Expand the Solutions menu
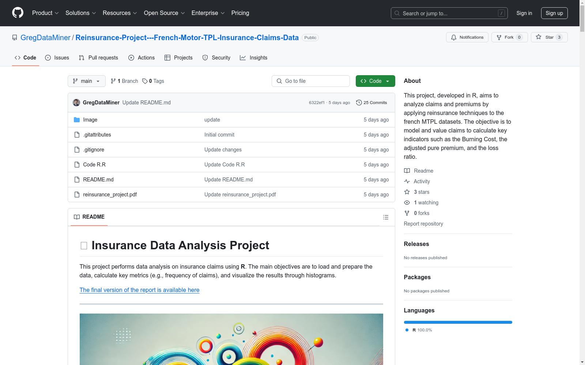The image size is (585, 365). [81, 13]
